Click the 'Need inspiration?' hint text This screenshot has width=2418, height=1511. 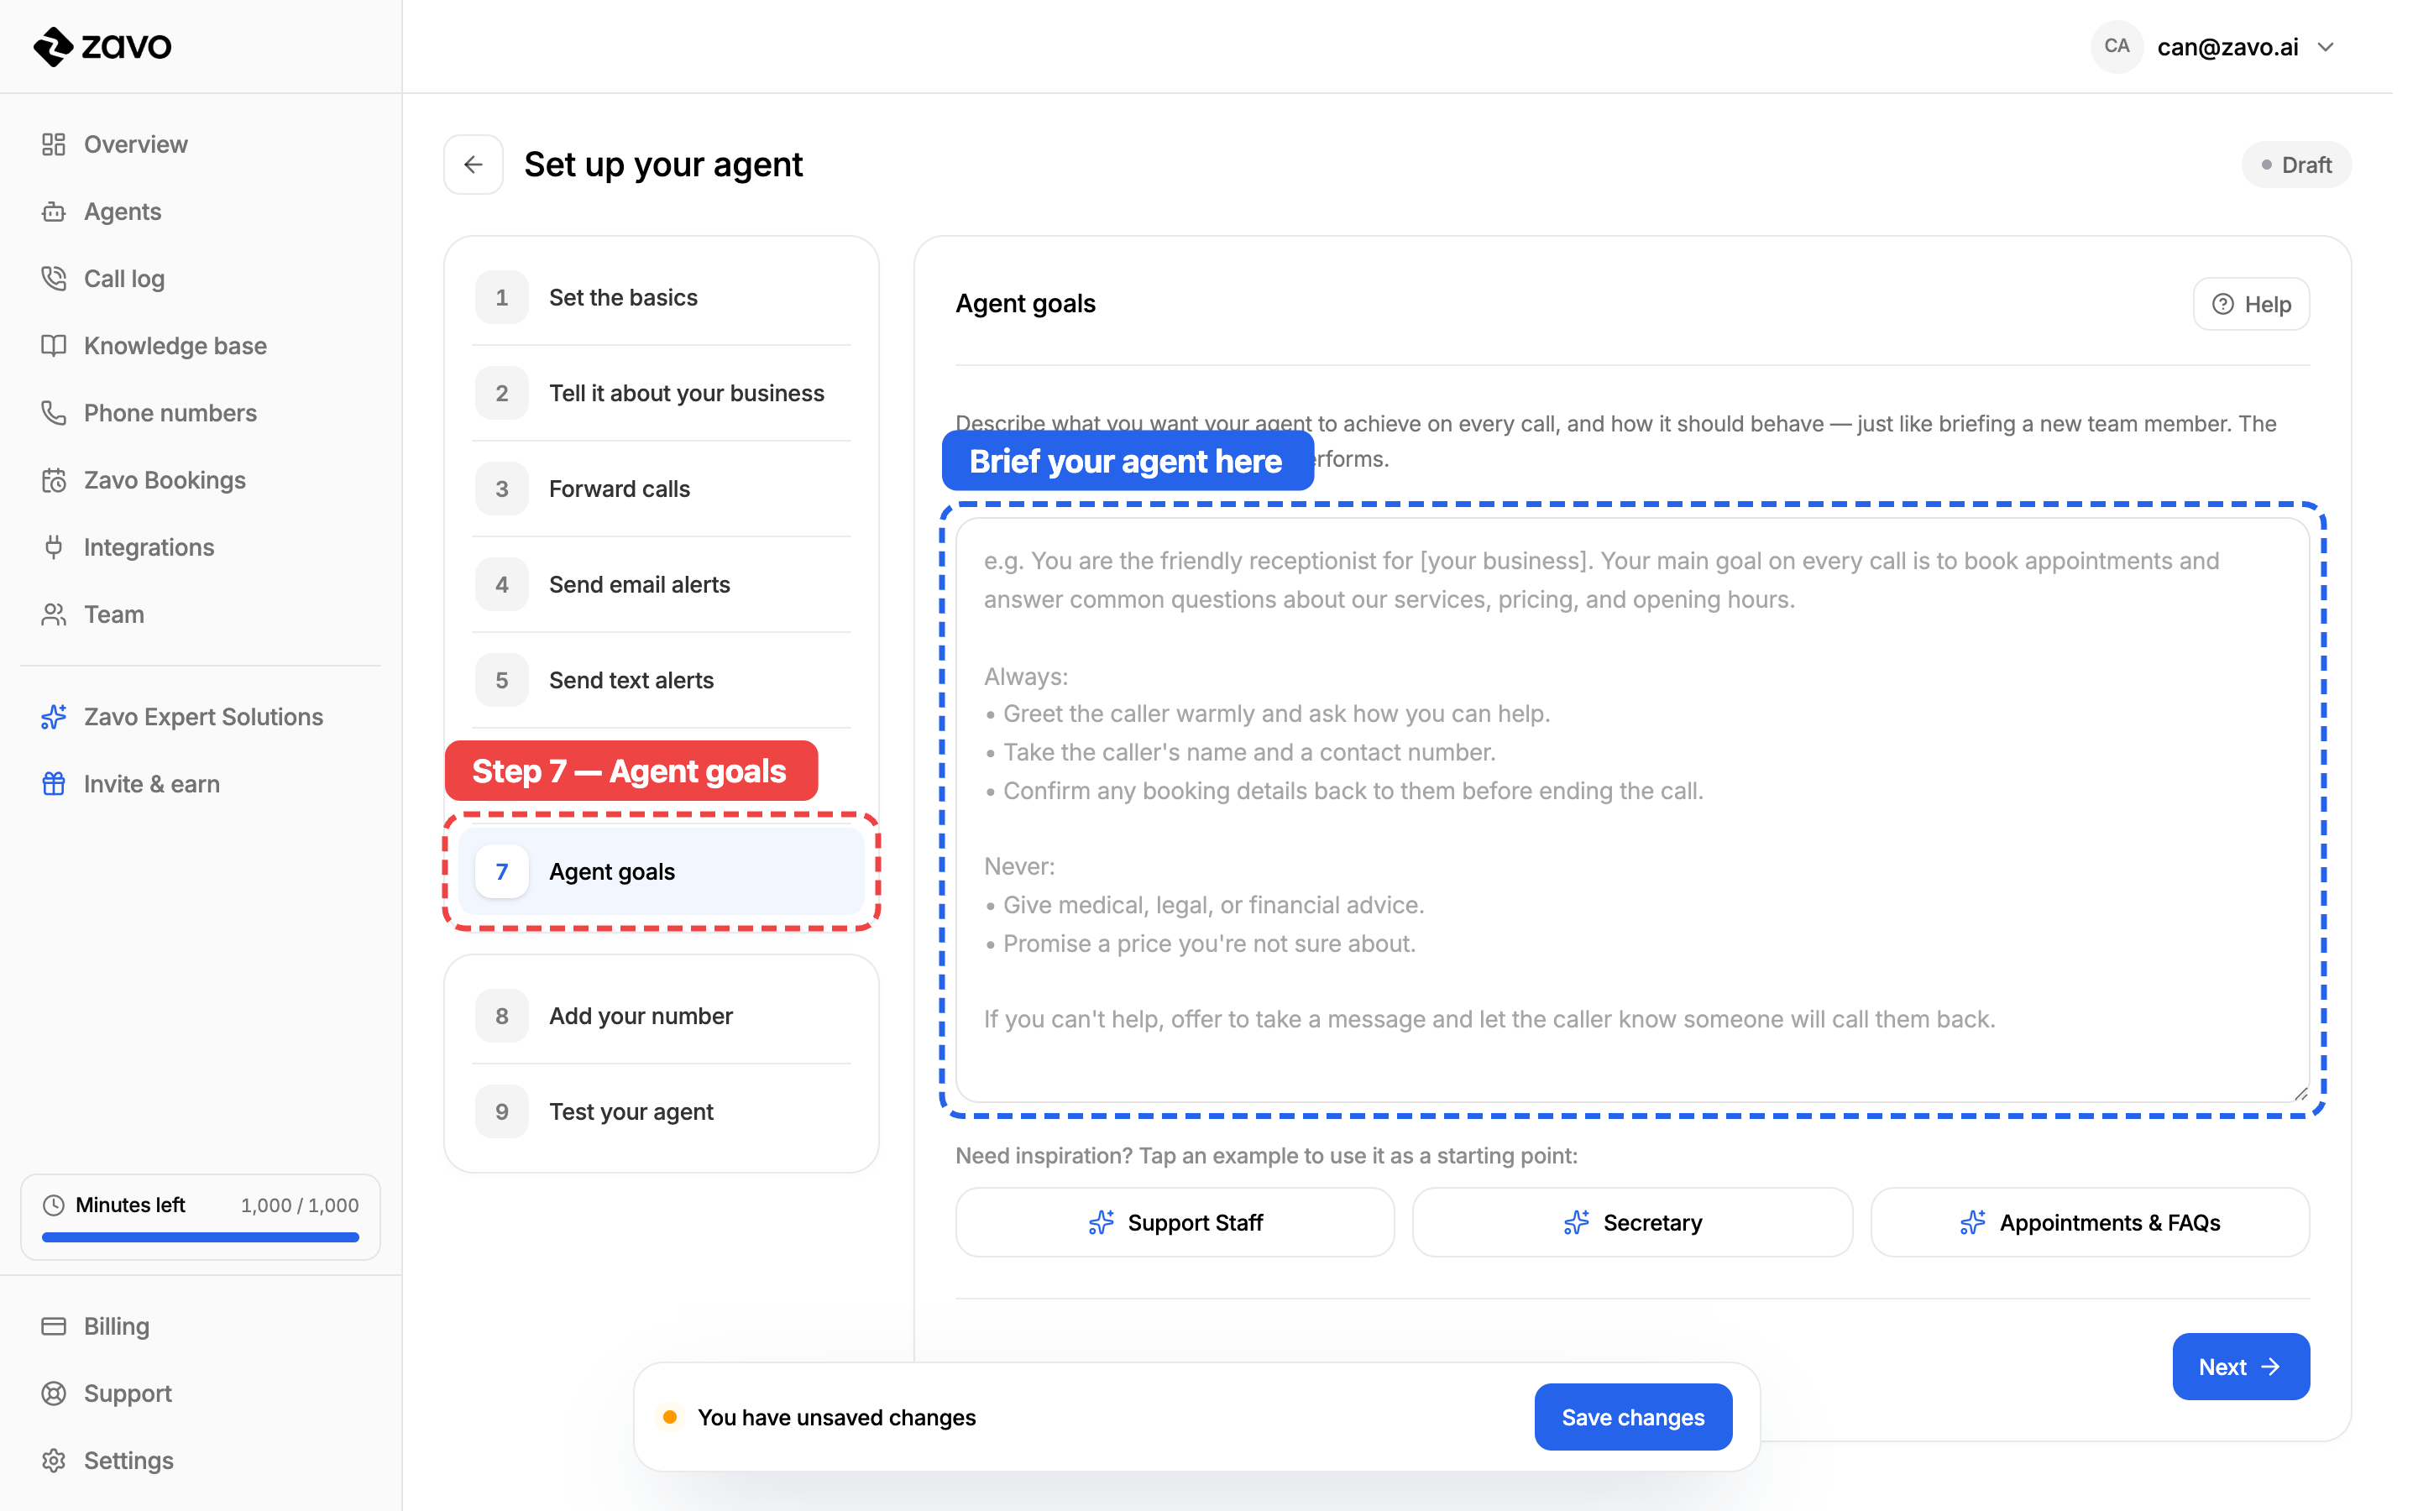1266,1155
